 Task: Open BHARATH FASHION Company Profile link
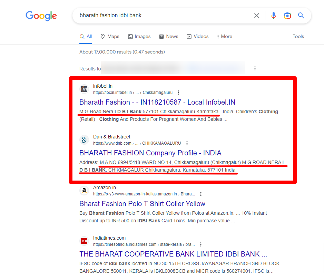[x=150, y=153]
